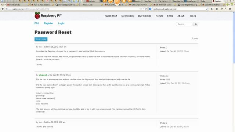235x132 pixels.
Task: Go back with the browser back arrow
Action: [x=3, y=9]
